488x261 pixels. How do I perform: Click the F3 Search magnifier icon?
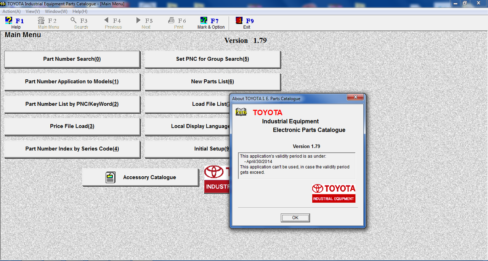pyautogui.click(x=74, y=20)
